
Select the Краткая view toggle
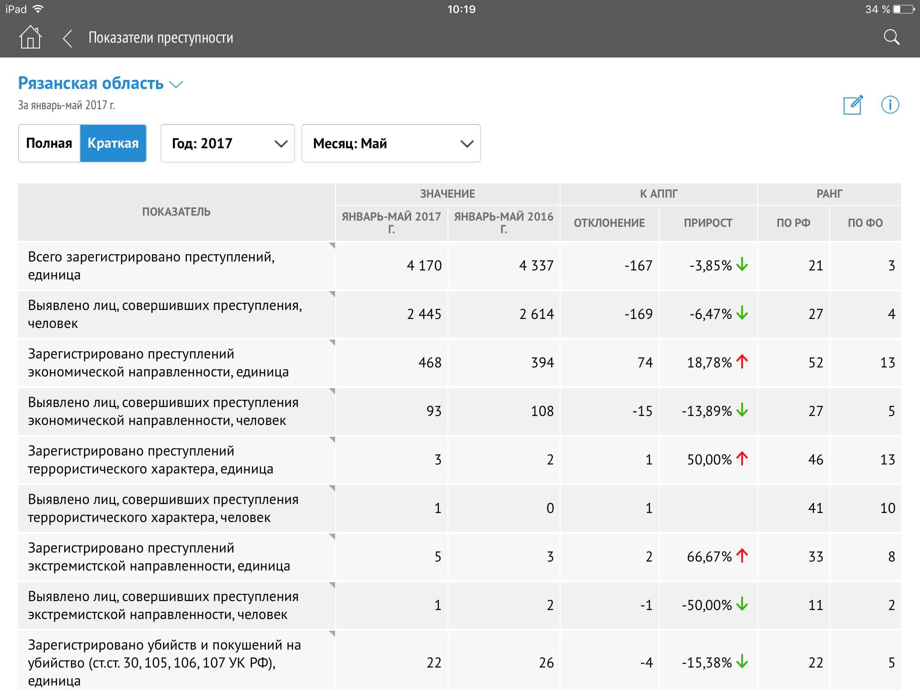[113, 143]
